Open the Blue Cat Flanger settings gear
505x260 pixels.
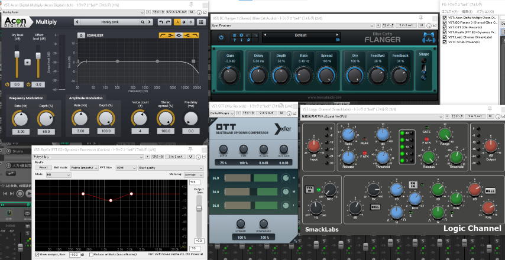tap(241, 35)
